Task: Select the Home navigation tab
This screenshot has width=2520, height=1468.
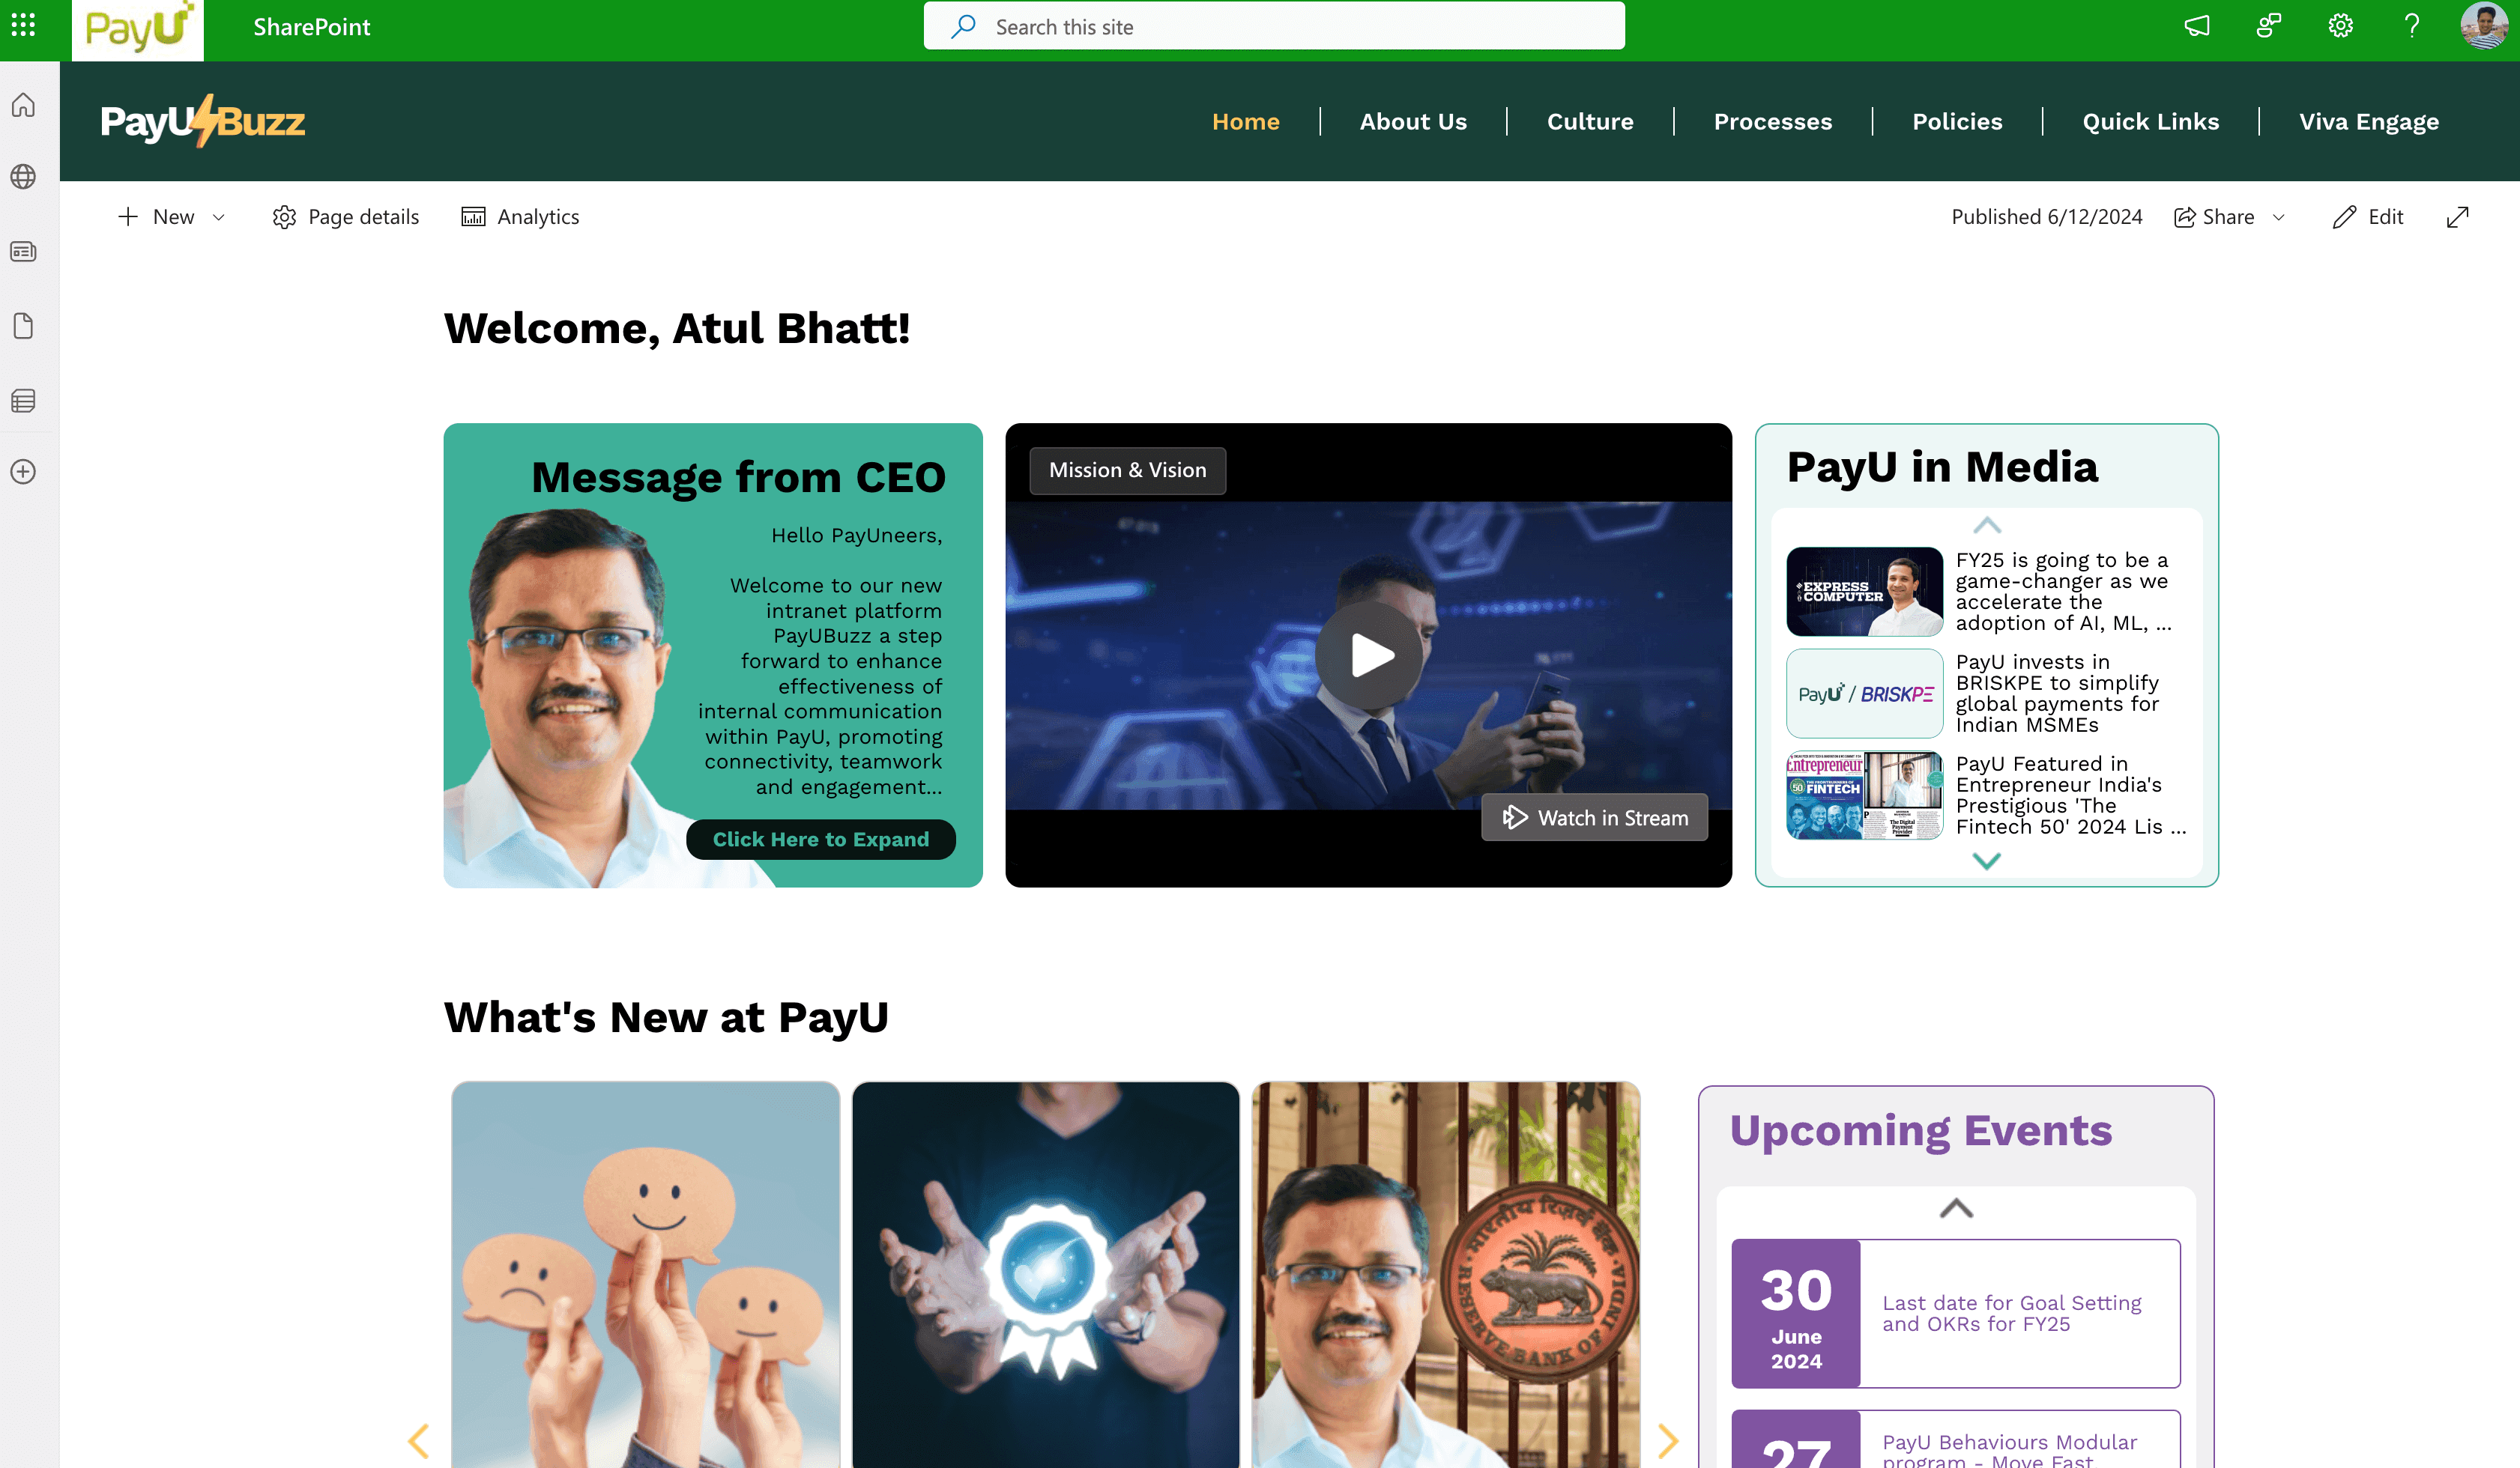Action: (x=1245, y=121)
